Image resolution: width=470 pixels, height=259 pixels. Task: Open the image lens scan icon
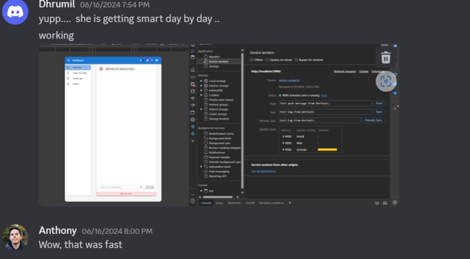[385, 81]
